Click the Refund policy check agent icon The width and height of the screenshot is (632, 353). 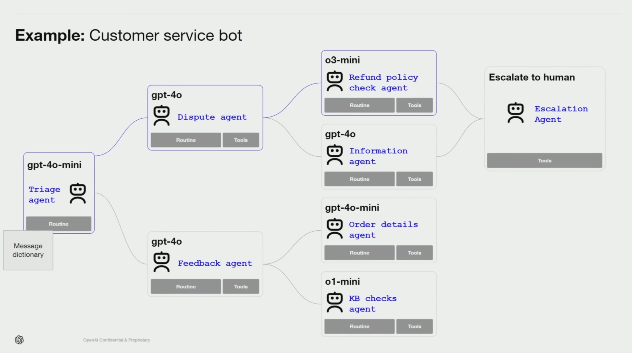(x=335, y=81)
